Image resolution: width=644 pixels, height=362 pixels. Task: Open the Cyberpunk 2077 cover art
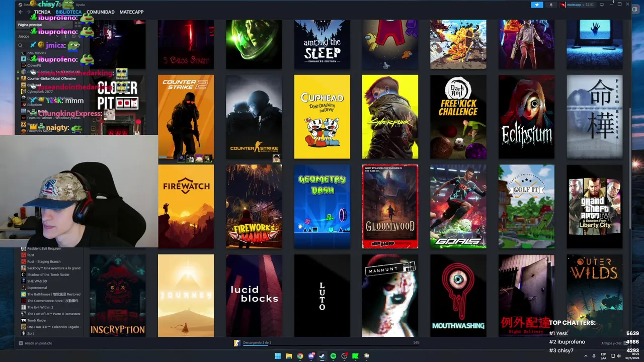[390, 117]
